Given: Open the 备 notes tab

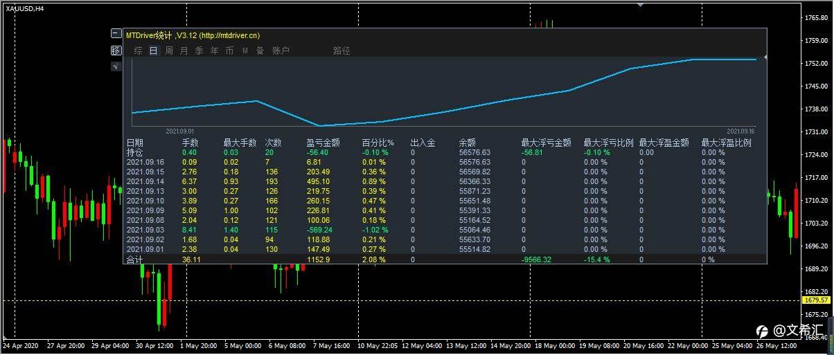Looking at the screenshot, I should tap(260, 51).
